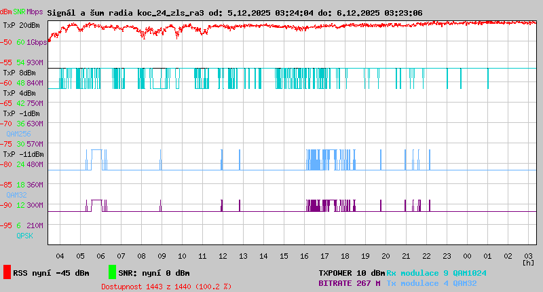Click the 'SNR: nyní 0 dBm' label
The width and height of the screenshot is (543, 292).
click(x=154, y=273)
